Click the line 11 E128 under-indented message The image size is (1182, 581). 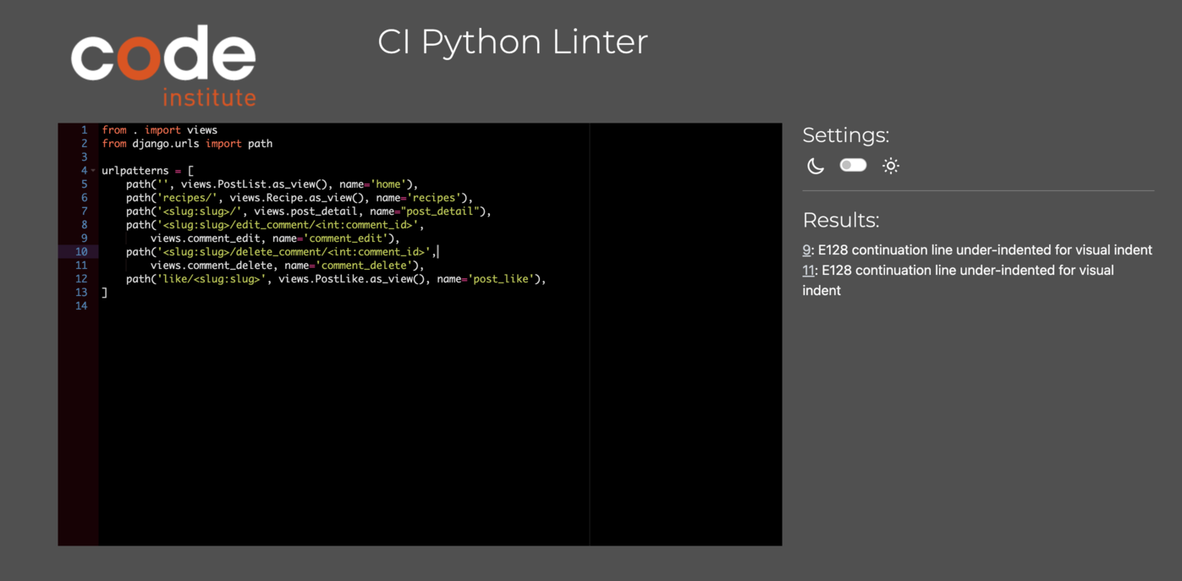coord(958,281)
